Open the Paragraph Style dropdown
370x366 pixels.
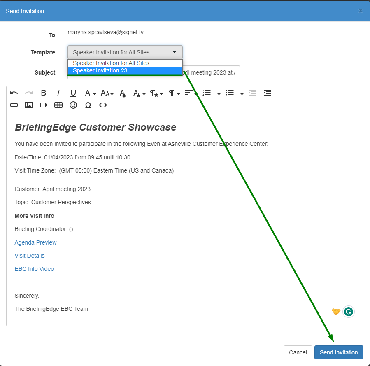(156, 93)
